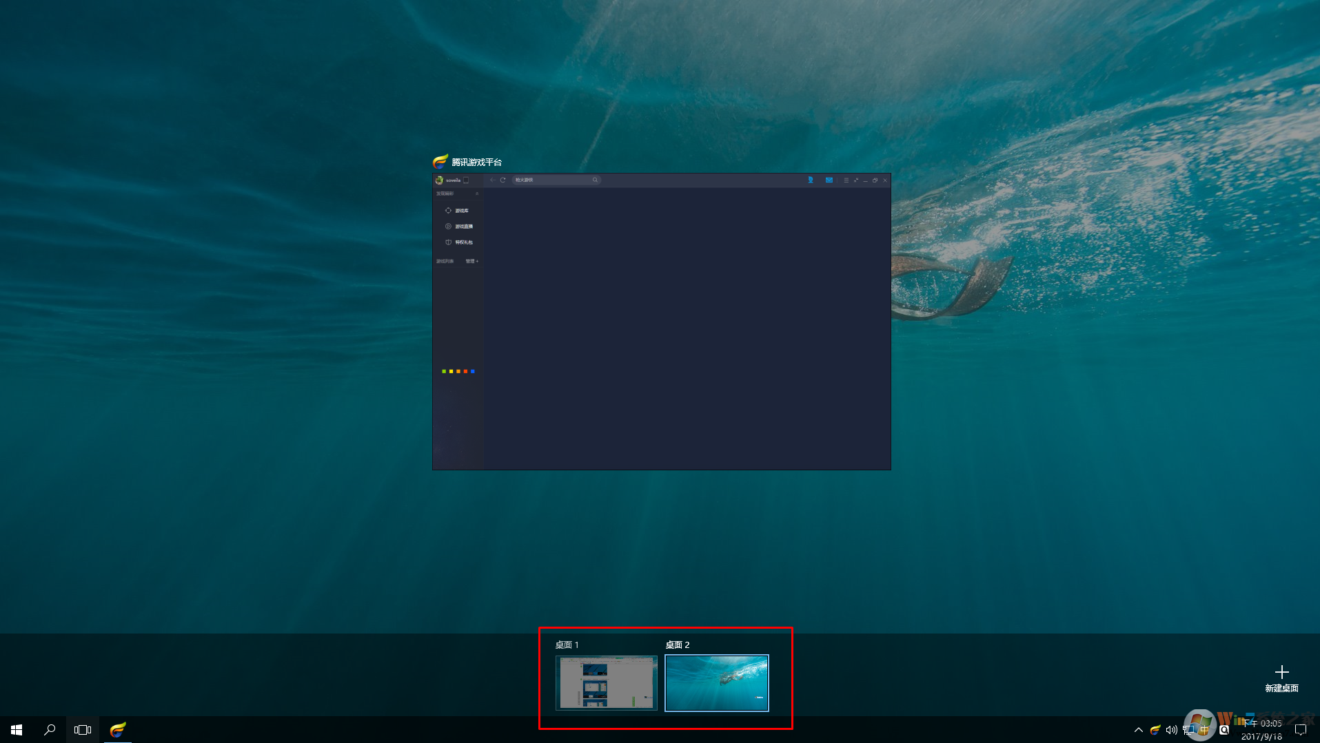Expand hidden tray icons chevron
Screen dimensions: 1320x743
click(x=1139, y=730)
